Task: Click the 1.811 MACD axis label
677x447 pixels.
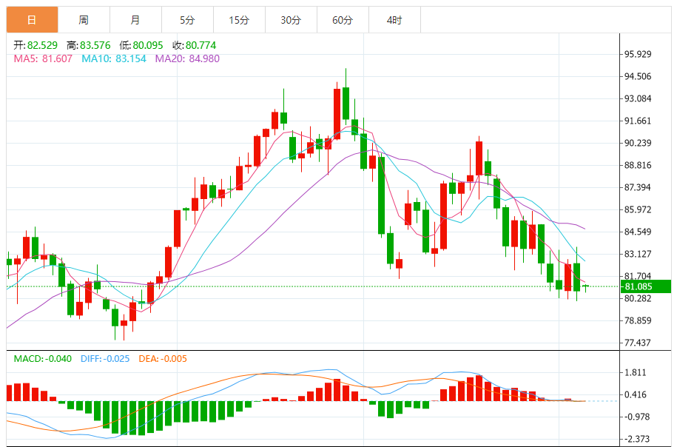Action: [x=636, y=373]
